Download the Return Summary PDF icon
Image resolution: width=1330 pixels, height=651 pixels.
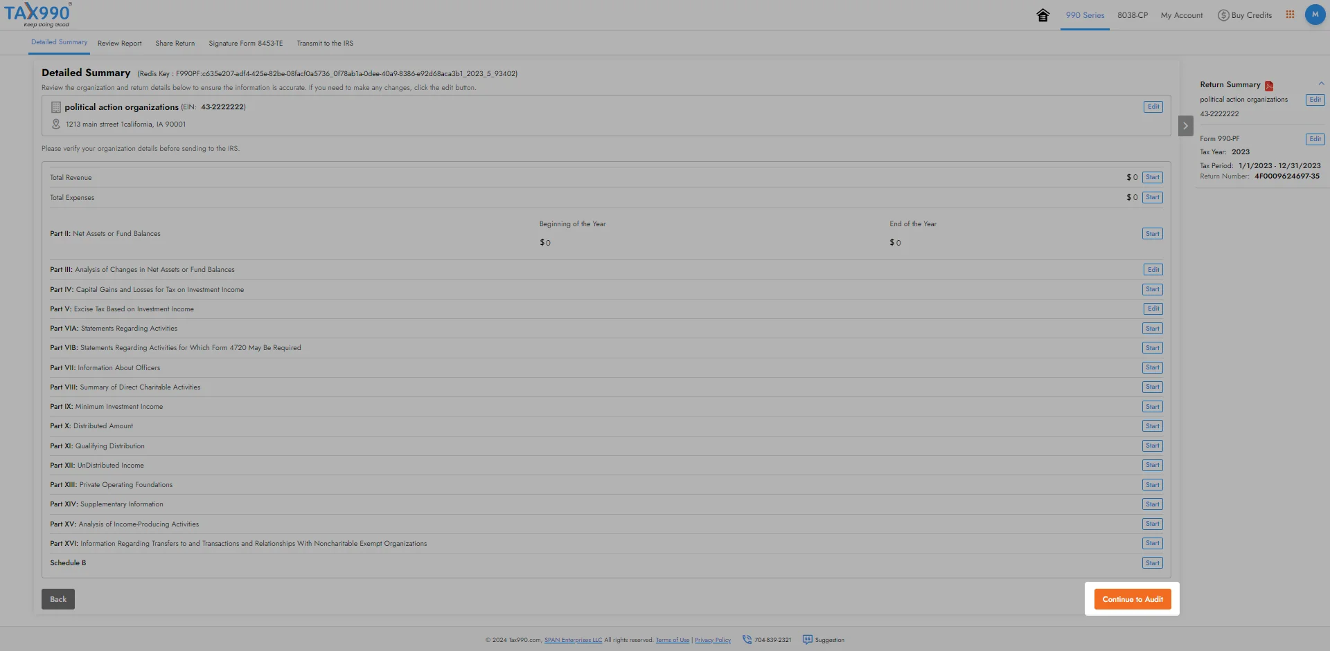coord(1269,86)
